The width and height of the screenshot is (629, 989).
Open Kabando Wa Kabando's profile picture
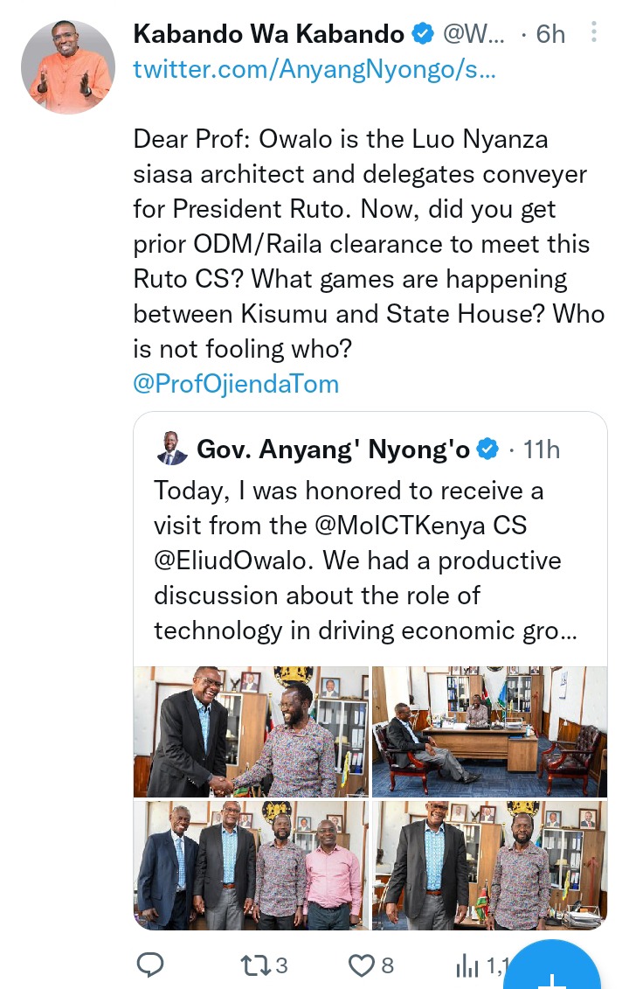[68, 67]
